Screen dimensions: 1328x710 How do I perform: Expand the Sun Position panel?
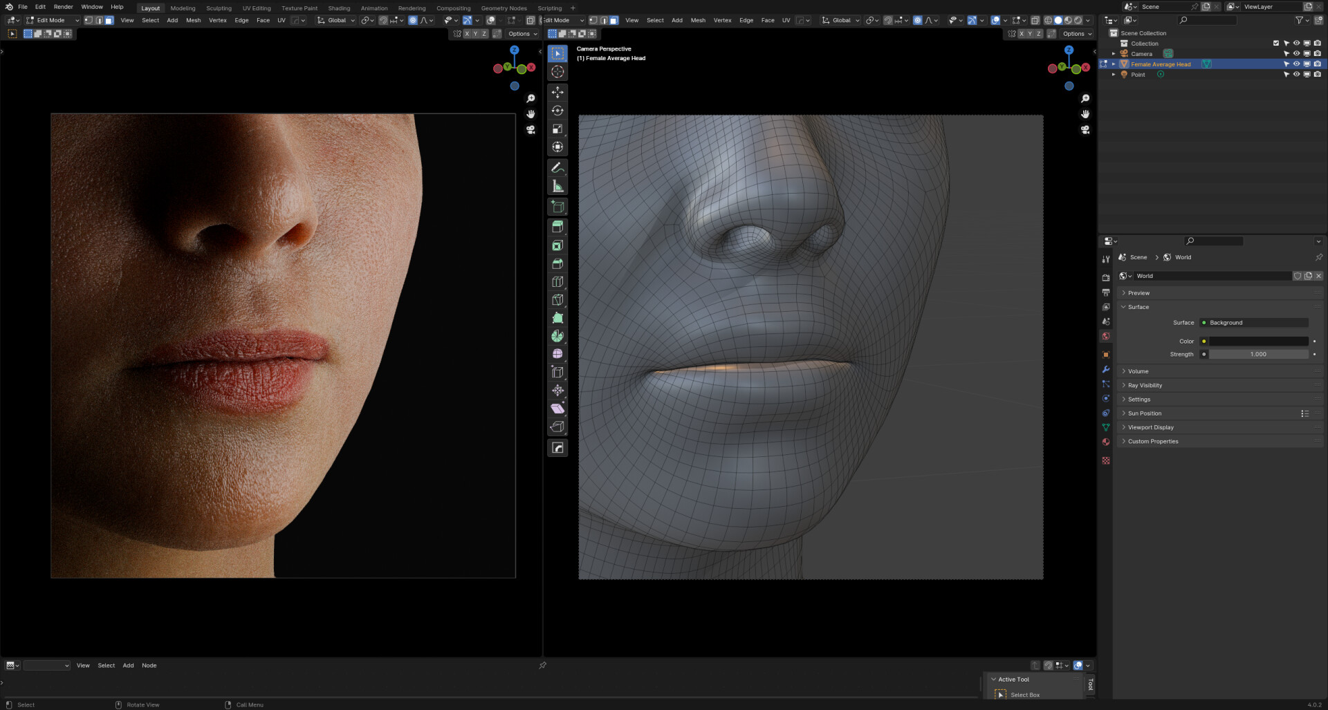pos(1145,413)
